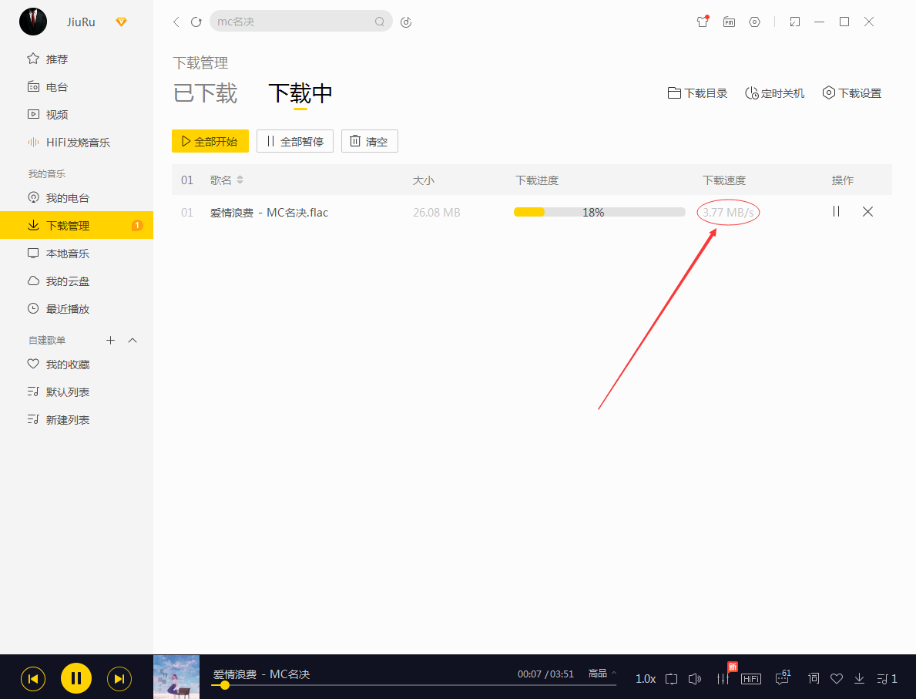The image size is (916, 699).
Task: Open 定时关机 timer
Action: point(774,93)
